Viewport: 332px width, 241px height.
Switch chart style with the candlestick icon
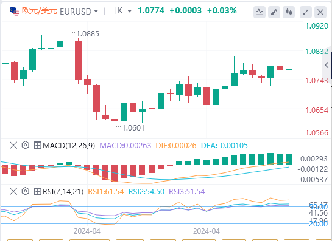(x=289, y=12)
